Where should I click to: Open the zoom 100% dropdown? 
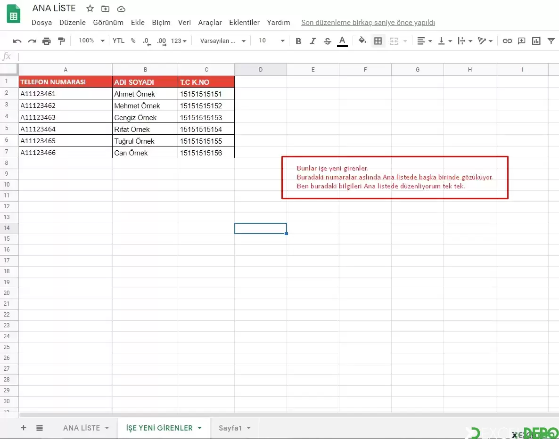91,41
